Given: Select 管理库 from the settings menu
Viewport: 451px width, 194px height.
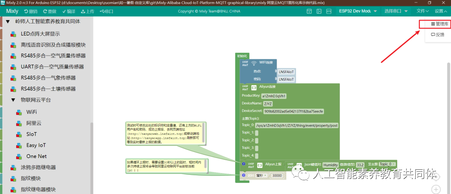Looking at the screenshot, I should click(439, 24).
